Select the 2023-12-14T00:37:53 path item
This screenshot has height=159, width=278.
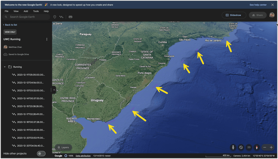31,98
